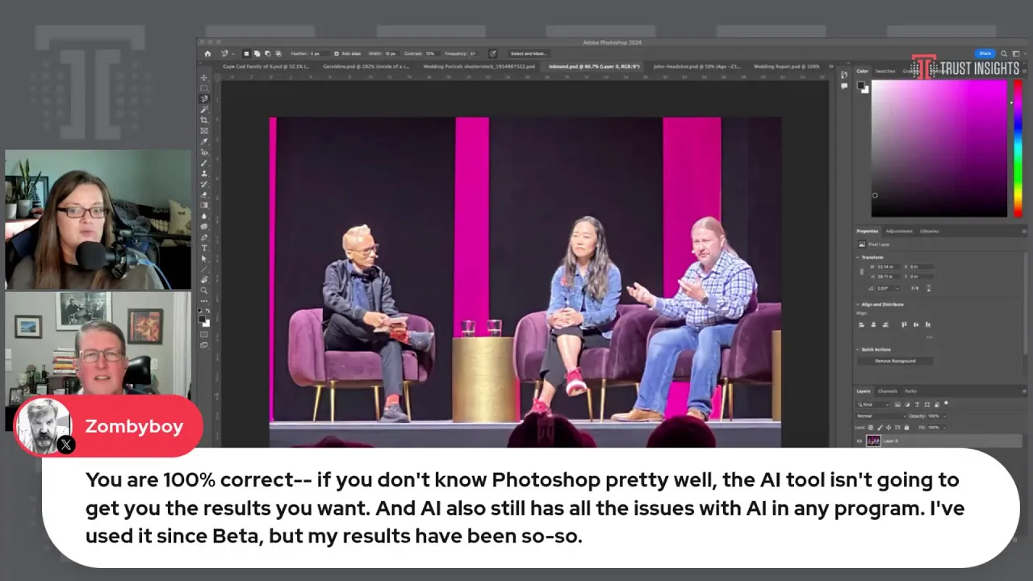
Task: Select the Move tool in the toolbar
Action: point(204,78)
